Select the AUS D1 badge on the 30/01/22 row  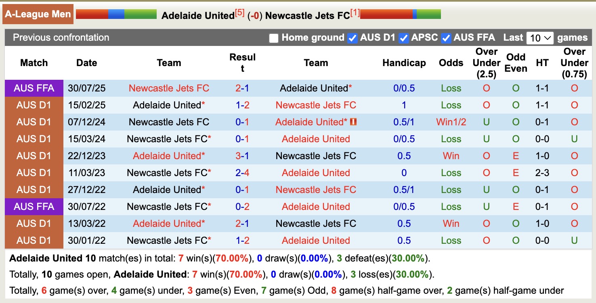tap(34, 240)
